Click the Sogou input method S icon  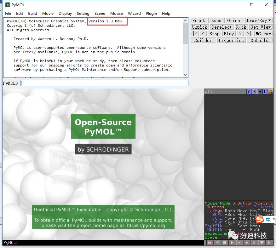(260, 219)
